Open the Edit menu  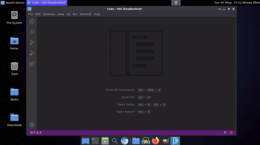click(x=38, y=14)
